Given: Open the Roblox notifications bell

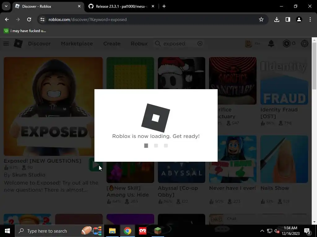Looking at the screenshot, I should [271, 44].
